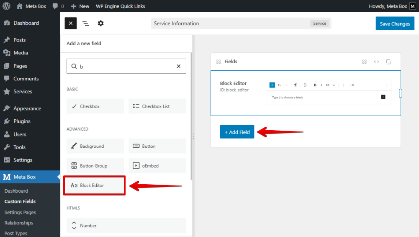Open block options three-dot menu
The image size is (419, 237).
coord(343,85)
